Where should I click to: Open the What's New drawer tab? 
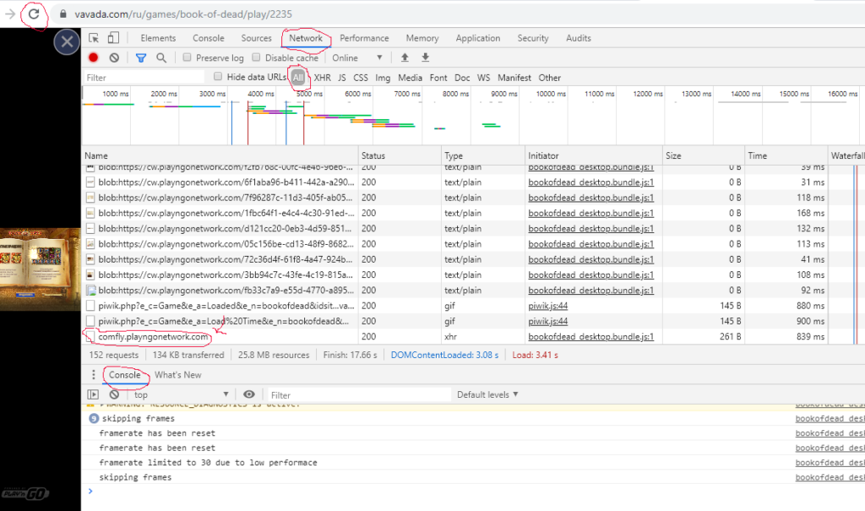pyautogui.click(x=177, y=375)
